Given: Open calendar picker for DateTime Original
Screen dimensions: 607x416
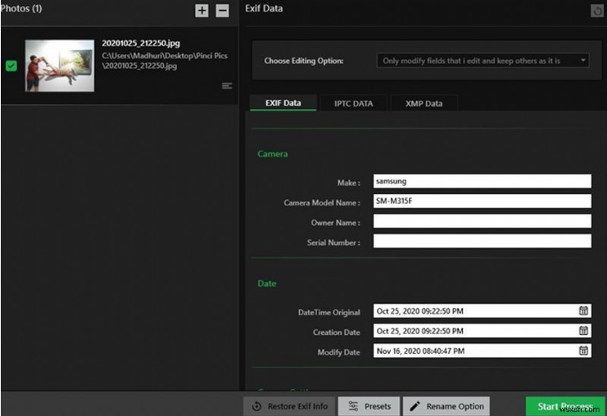Looking at the screenshot, I should click(x=583, y=311).
